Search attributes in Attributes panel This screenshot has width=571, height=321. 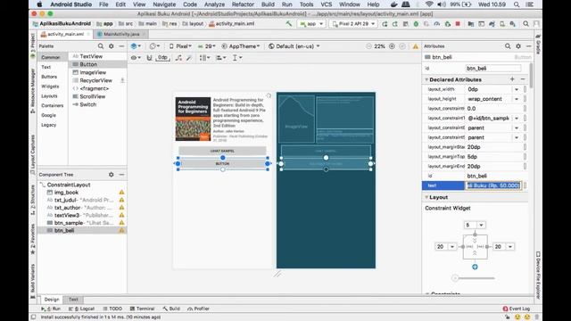(508, 46)
